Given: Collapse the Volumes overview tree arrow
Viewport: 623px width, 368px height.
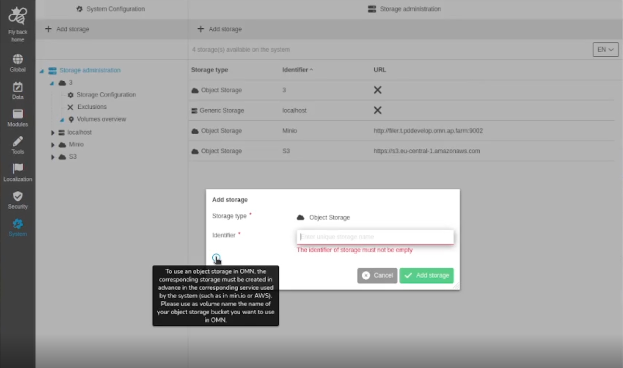Looking at the screenshot, I should point(62,120).
